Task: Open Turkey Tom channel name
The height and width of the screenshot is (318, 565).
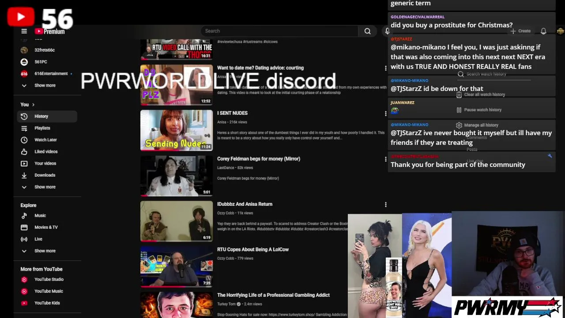Action: pos(226,304)
